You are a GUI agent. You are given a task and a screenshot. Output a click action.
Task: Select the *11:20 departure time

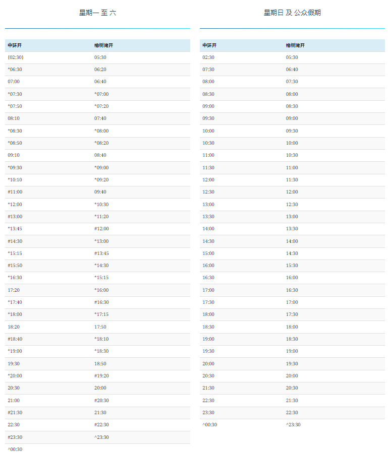[x=101, y=217]
